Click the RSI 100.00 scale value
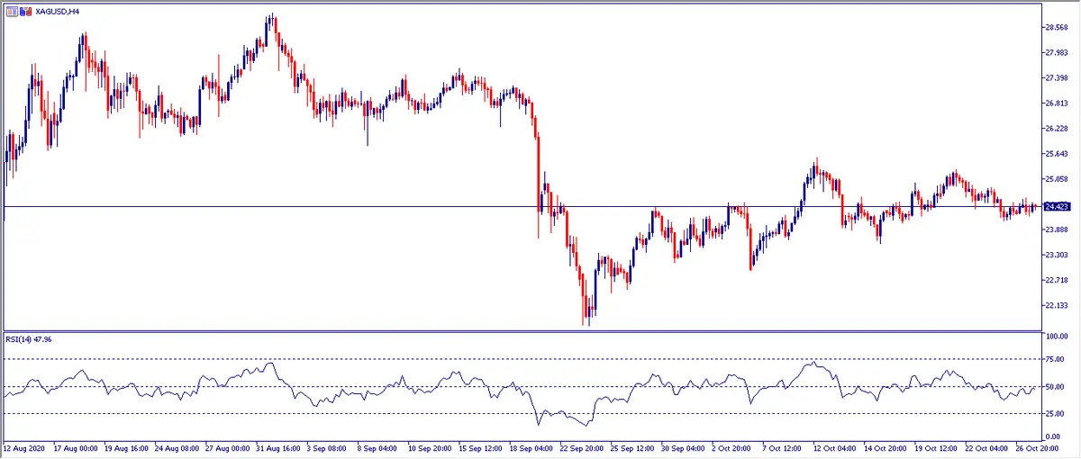The image size is (1081, 459). 1056,336
